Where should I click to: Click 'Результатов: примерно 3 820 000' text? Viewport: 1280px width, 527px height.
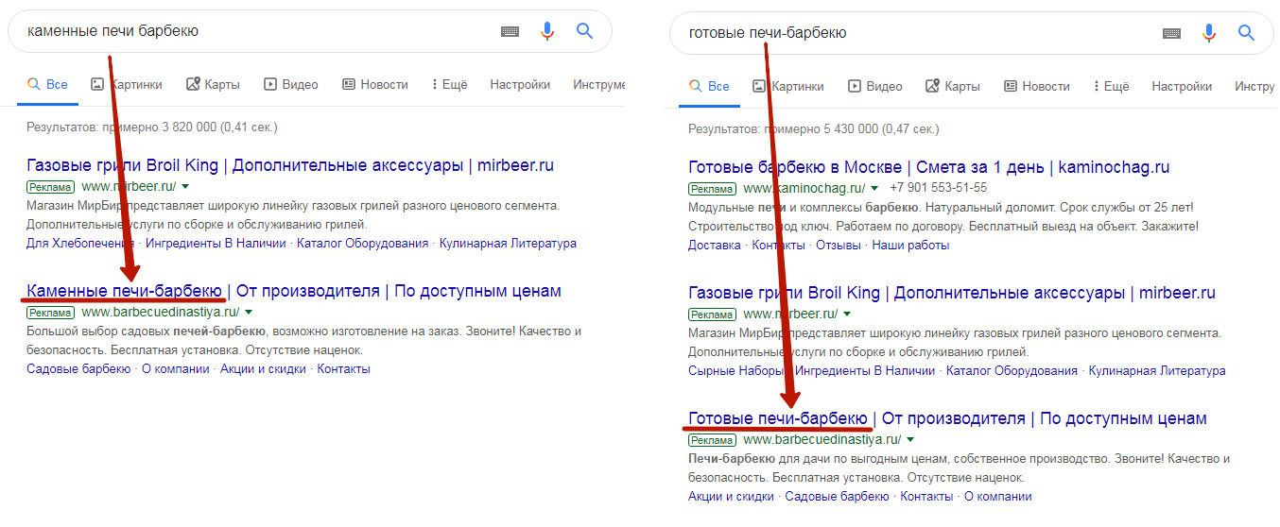[x=151, y=127]
